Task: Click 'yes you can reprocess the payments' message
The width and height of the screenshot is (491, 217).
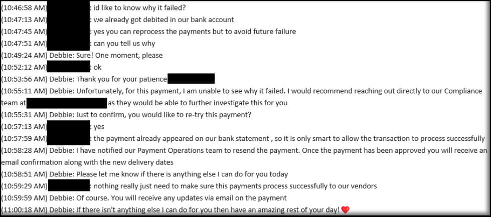Action: click(x=195, y=32)
